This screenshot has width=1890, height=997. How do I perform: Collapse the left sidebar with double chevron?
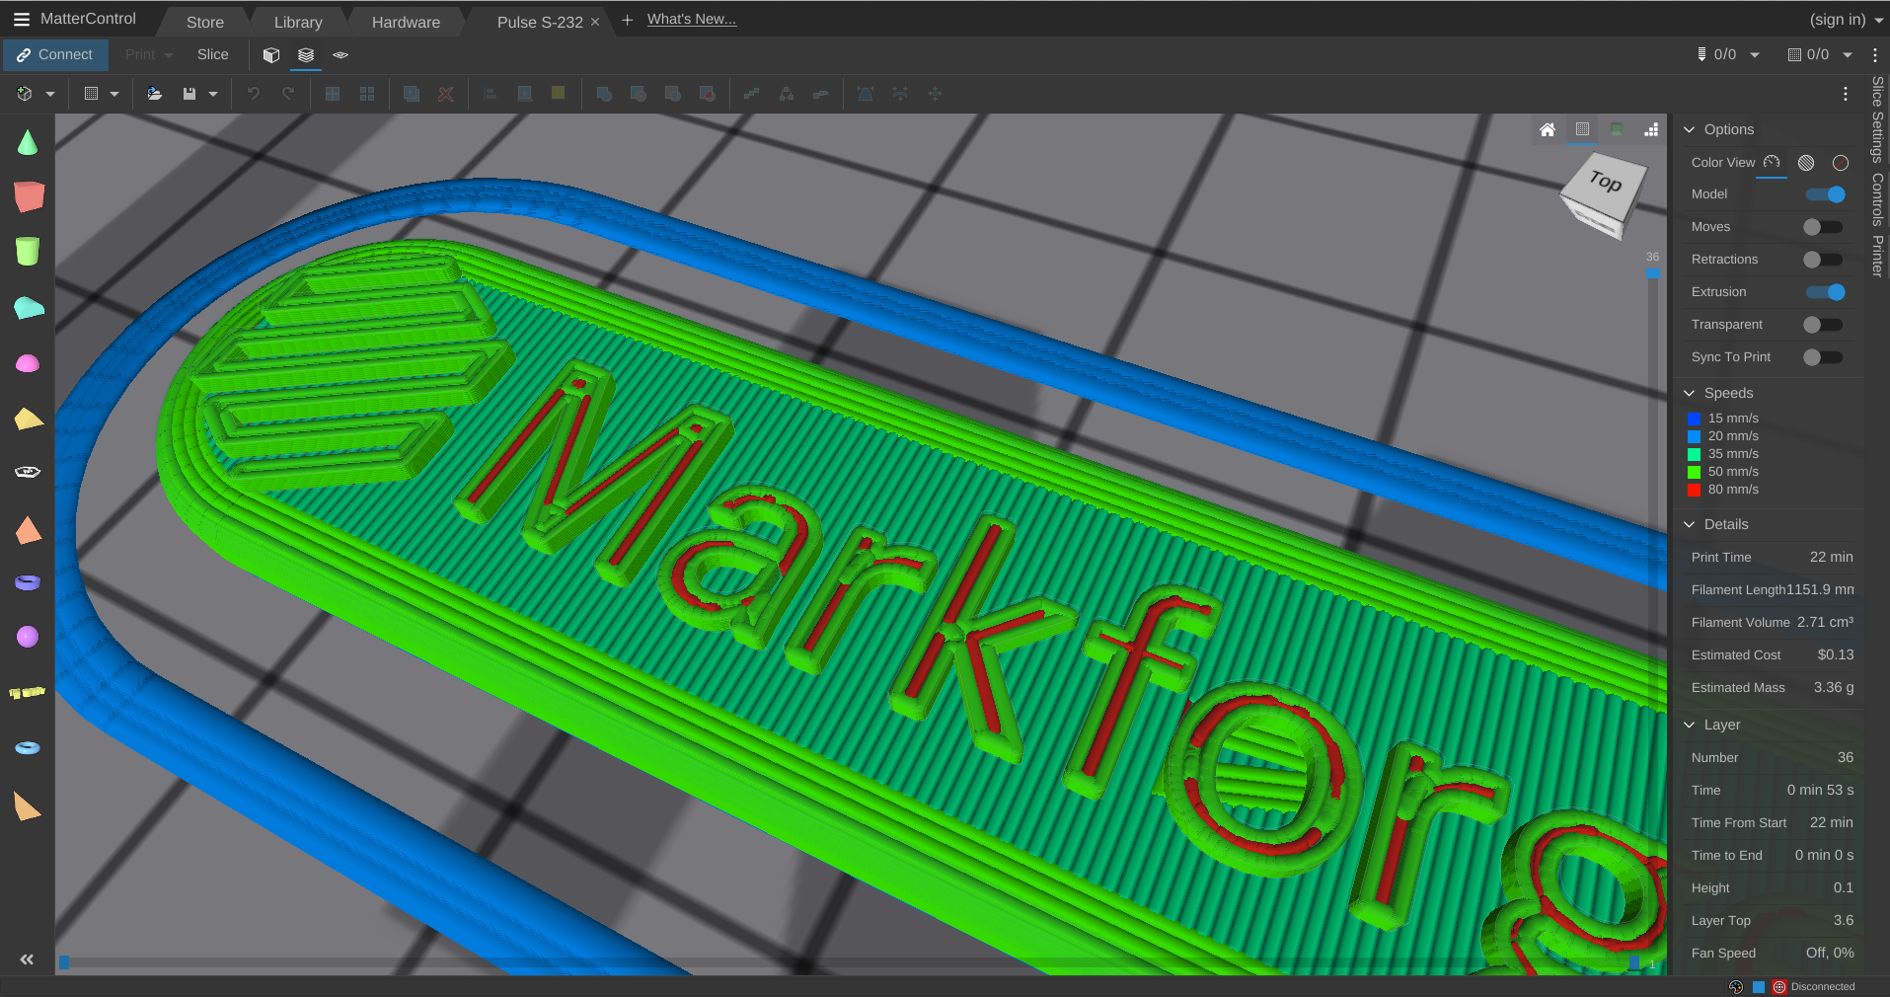[27, 959]
